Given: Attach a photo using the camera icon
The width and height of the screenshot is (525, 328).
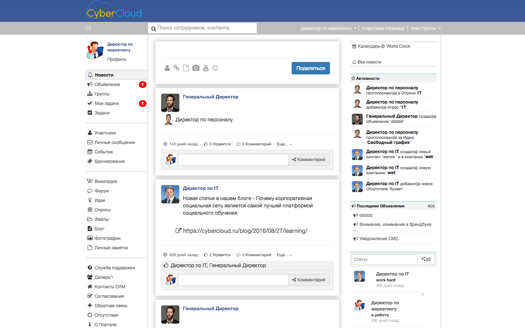Looking at the screenshot, I should 196,68.
